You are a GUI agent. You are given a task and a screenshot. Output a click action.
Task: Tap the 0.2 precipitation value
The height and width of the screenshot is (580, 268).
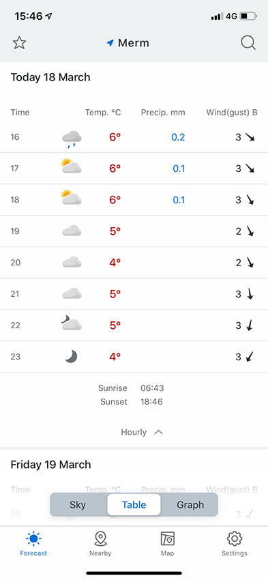(x=178, y=137)
